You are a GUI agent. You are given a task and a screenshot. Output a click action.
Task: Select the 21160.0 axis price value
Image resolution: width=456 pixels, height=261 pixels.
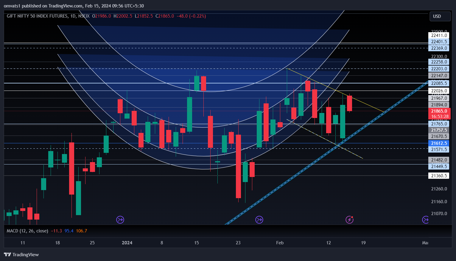coord(439,202)
